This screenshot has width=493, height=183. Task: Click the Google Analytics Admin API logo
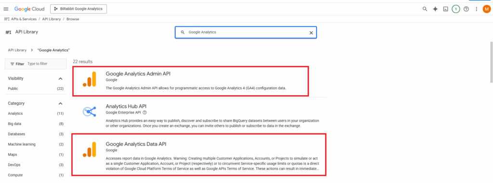(90, 79)
